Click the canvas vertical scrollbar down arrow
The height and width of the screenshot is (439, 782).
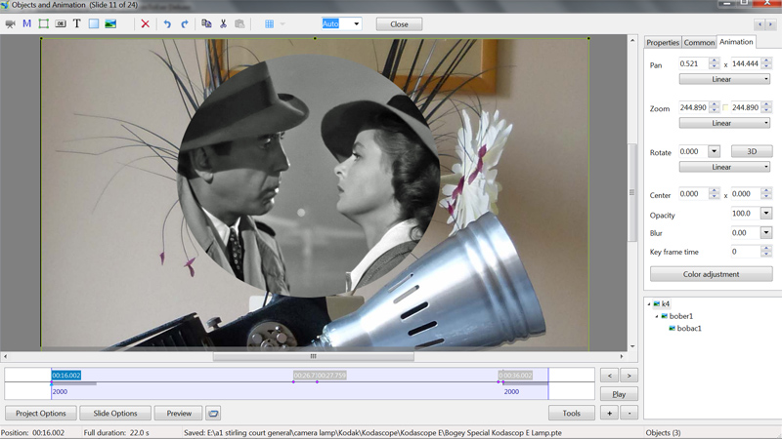(x=632, y=346)
